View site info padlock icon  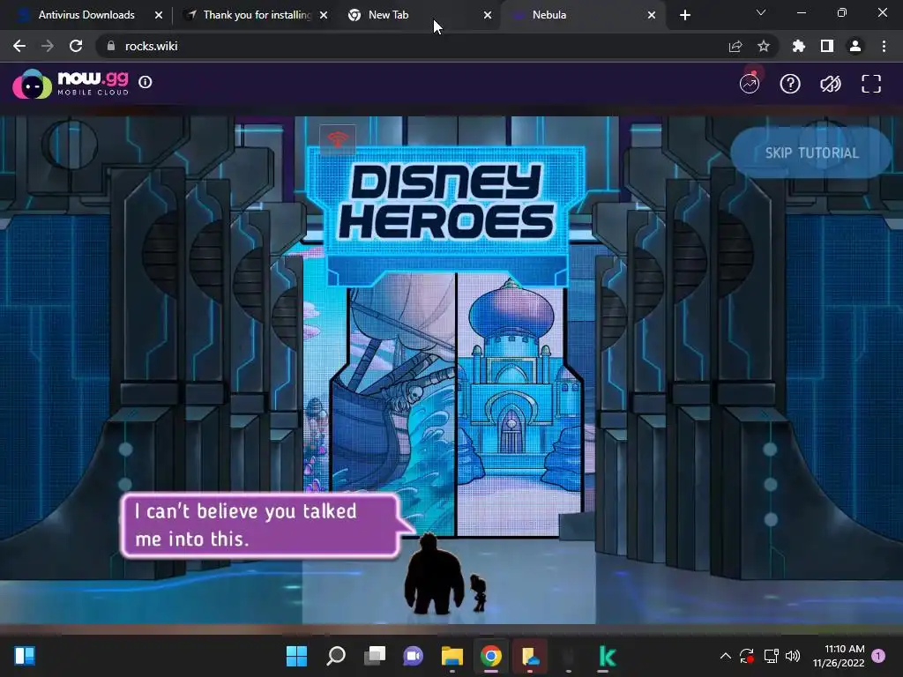pyautogui.click(x=110, y=46)
